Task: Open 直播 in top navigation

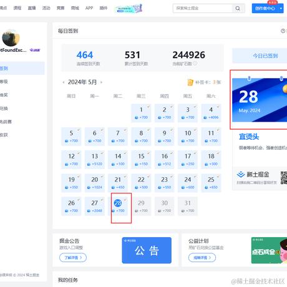Action: click(32, 8)
